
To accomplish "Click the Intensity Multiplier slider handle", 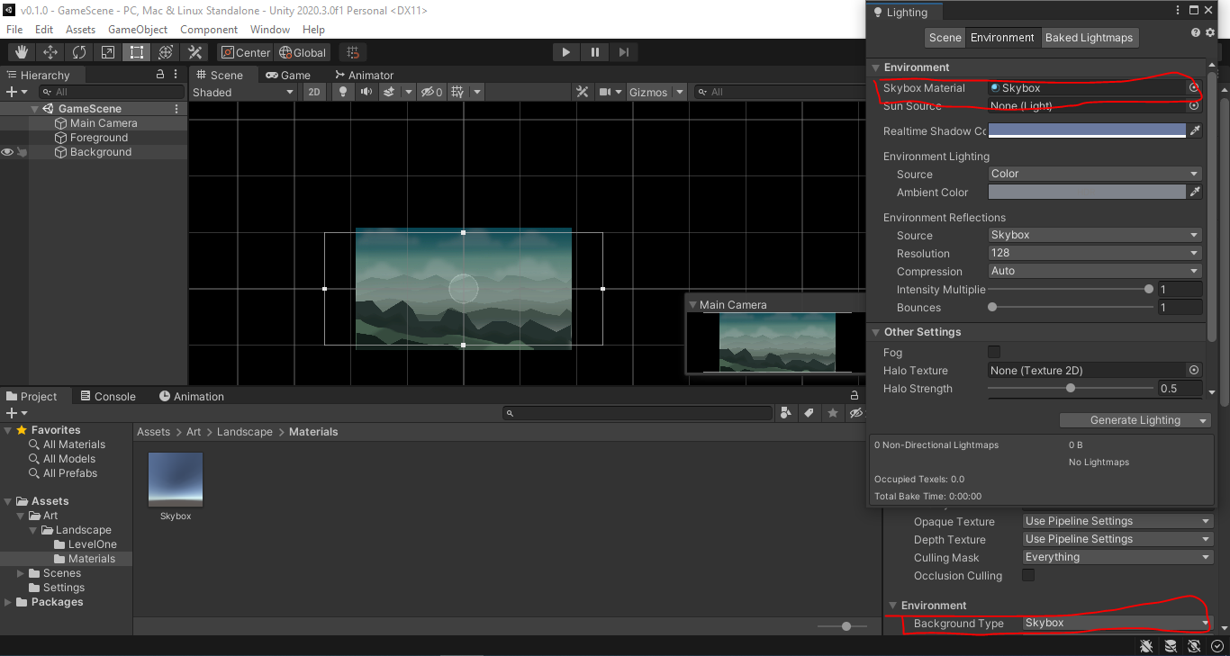I will 1149,289.
